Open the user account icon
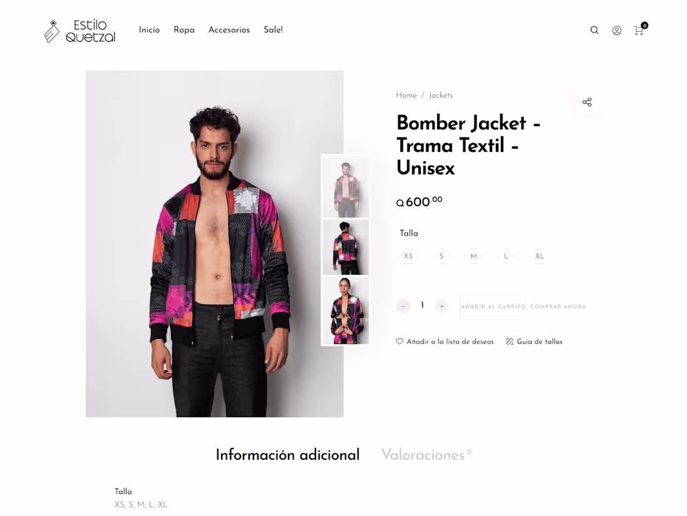The image size is (687, 516). tap(616, 30)
